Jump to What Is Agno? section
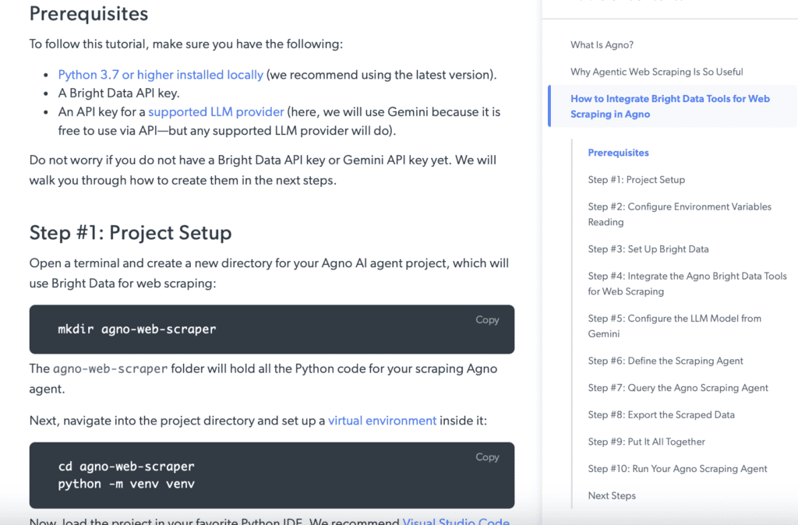Image resolution: width=798 pixels, height=525 pixels. [602, 45]
